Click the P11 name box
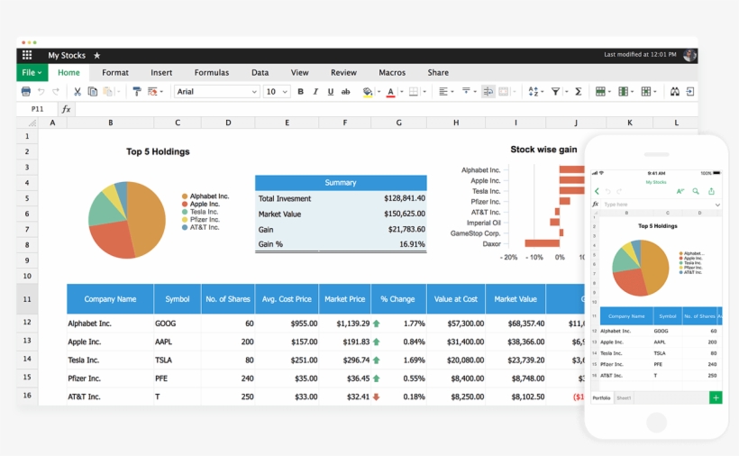This screenshot has width=739, height=456. 37,109
